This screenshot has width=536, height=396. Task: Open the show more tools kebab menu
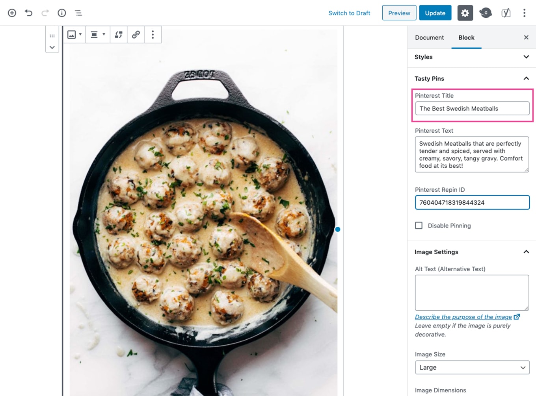525,13
